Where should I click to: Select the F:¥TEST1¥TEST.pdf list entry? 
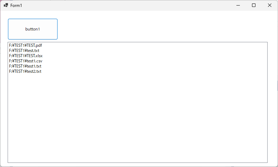click(x=26, y=45)
